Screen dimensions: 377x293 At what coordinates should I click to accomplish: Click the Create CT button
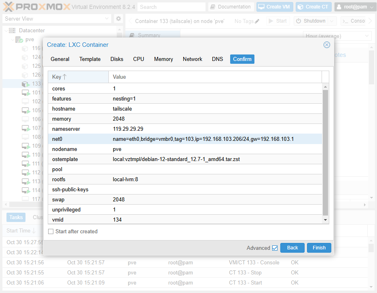coord(313,7)
